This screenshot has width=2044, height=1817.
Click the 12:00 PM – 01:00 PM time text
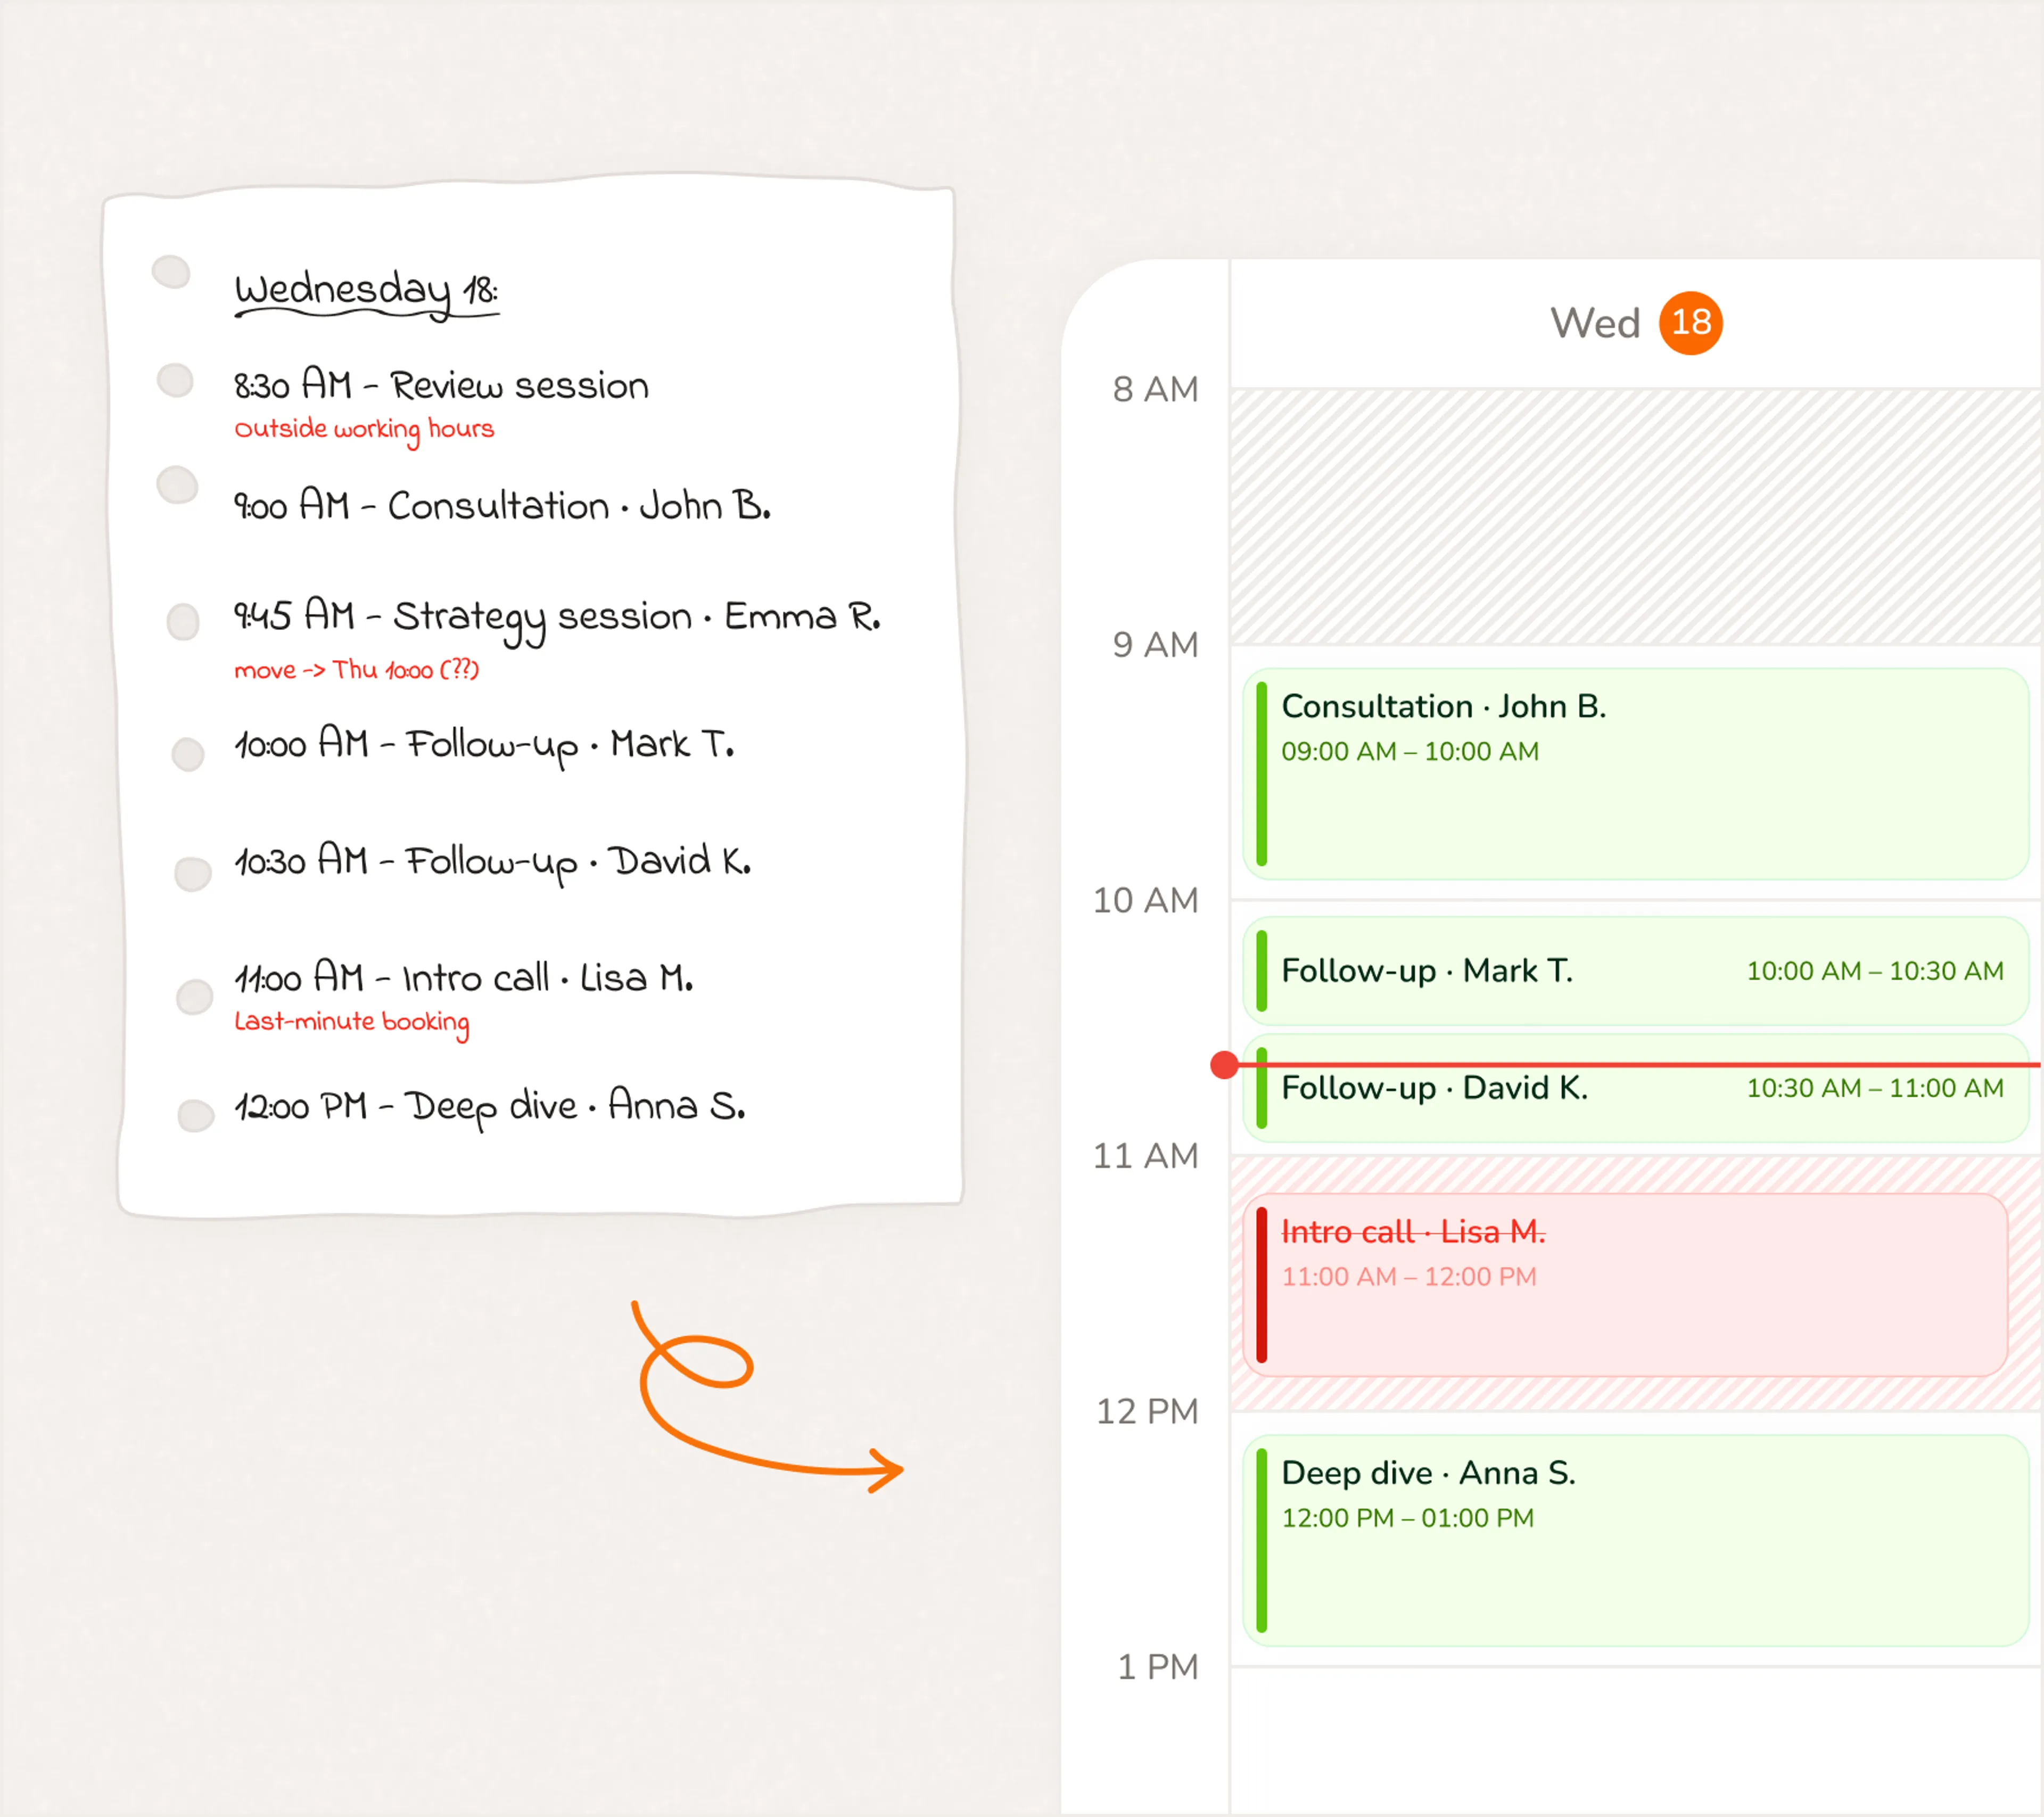[1408, 1518]
